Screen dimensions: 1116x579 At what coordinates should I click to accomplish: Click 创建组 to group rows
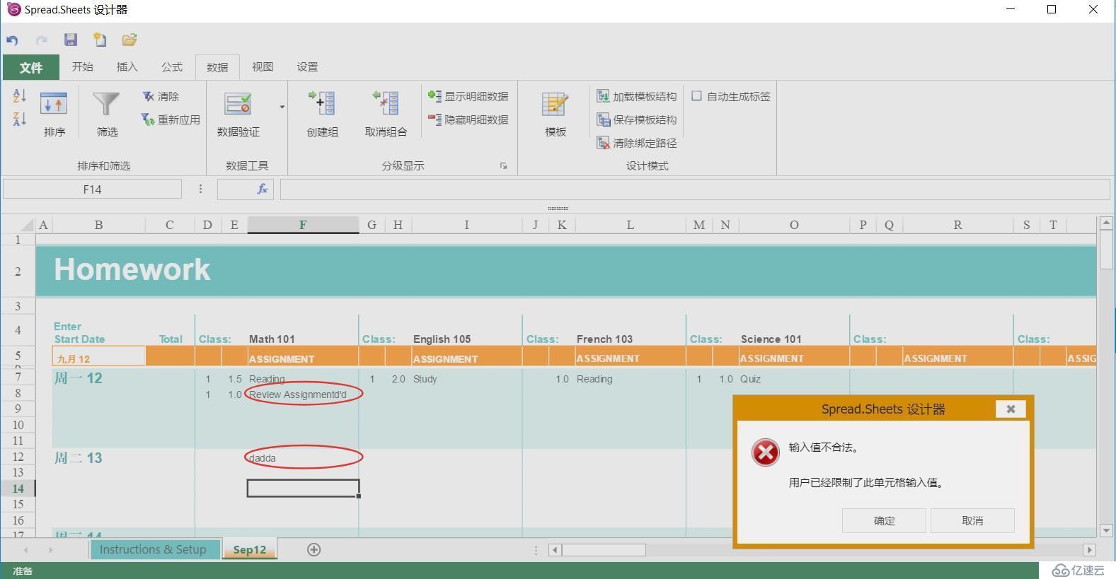click(322, 113)
